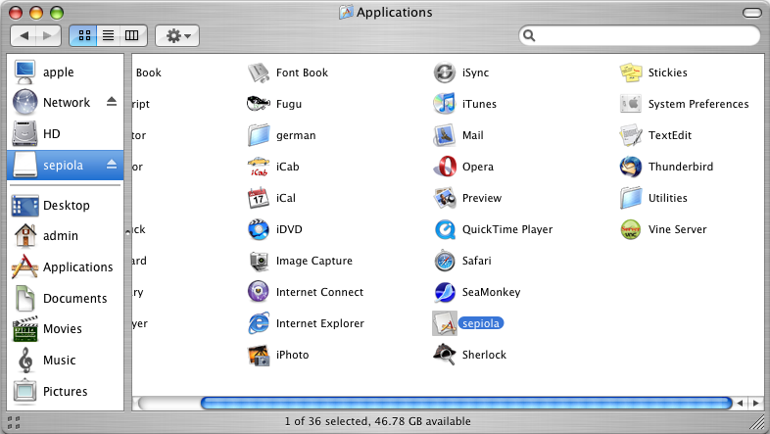Screen dimensions: 770x434
Task: Open Movies in the sidebar
Action: [65, 329]
